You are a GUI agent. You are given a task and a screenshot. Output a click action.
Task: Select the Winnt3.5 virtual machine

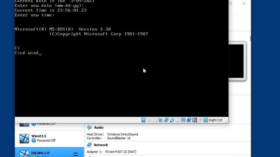click(49, 139)
